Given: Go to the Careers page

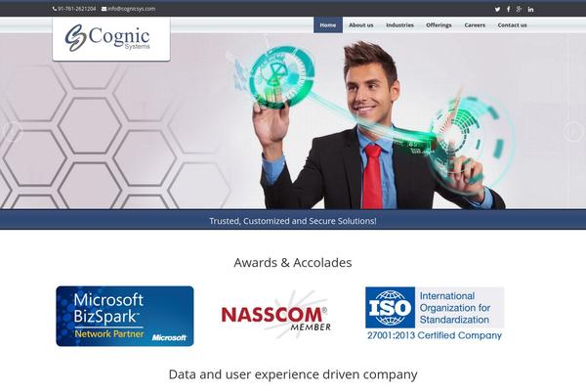Looking at the screenshot, I should click(475, 25).
